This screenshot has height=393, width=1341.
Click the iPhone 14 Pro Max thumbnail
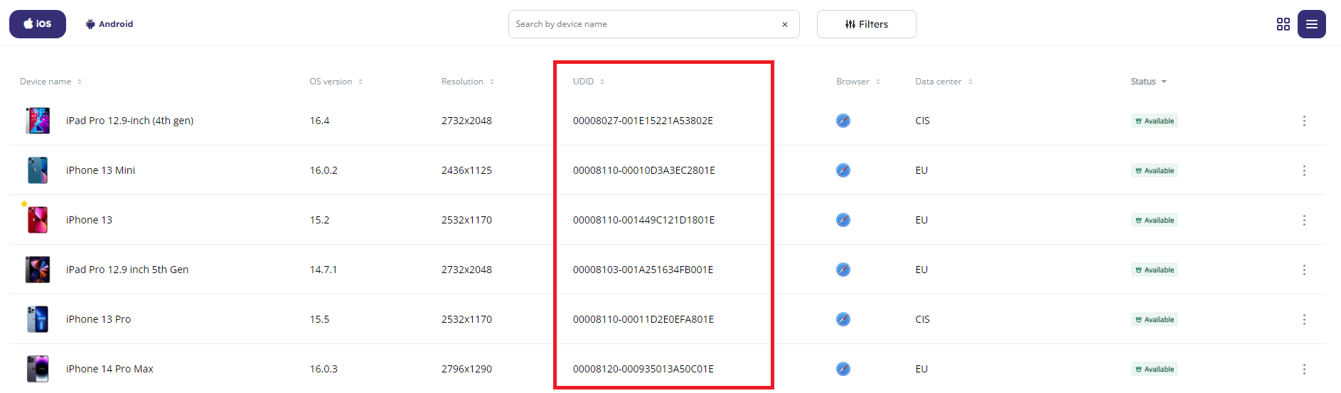pos(38,369)
